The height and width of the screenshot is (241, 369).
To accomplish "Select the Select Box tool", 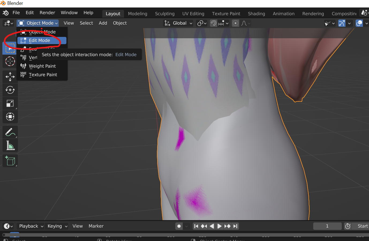I will (x=10, y=48).
